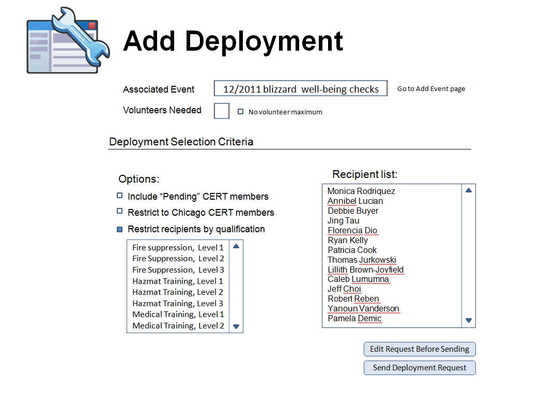Select recipient Patricia Cook
The height and width of the screenshot is (419, 557).
(352, 250)
